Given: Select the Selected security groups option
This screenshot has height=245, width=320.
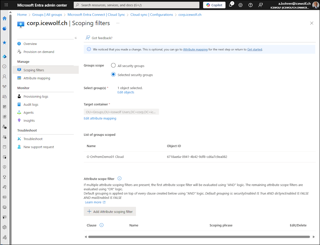Looking at the screenshot, I should [x=113, y=75].
